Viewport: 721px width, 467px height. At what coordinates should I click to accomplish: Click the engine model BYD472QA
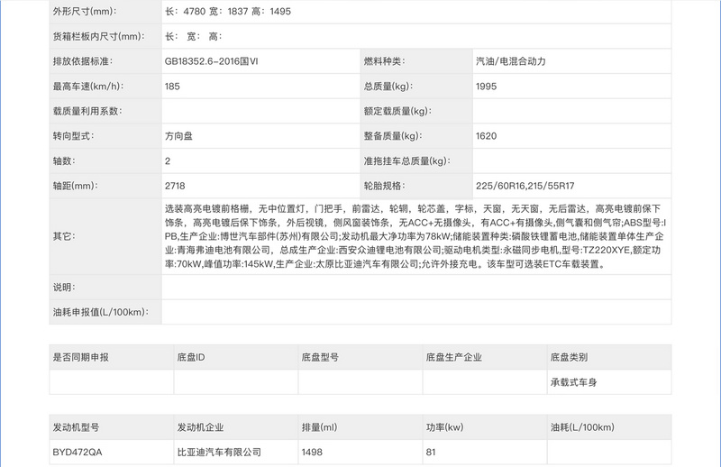(x=78, y=452)
